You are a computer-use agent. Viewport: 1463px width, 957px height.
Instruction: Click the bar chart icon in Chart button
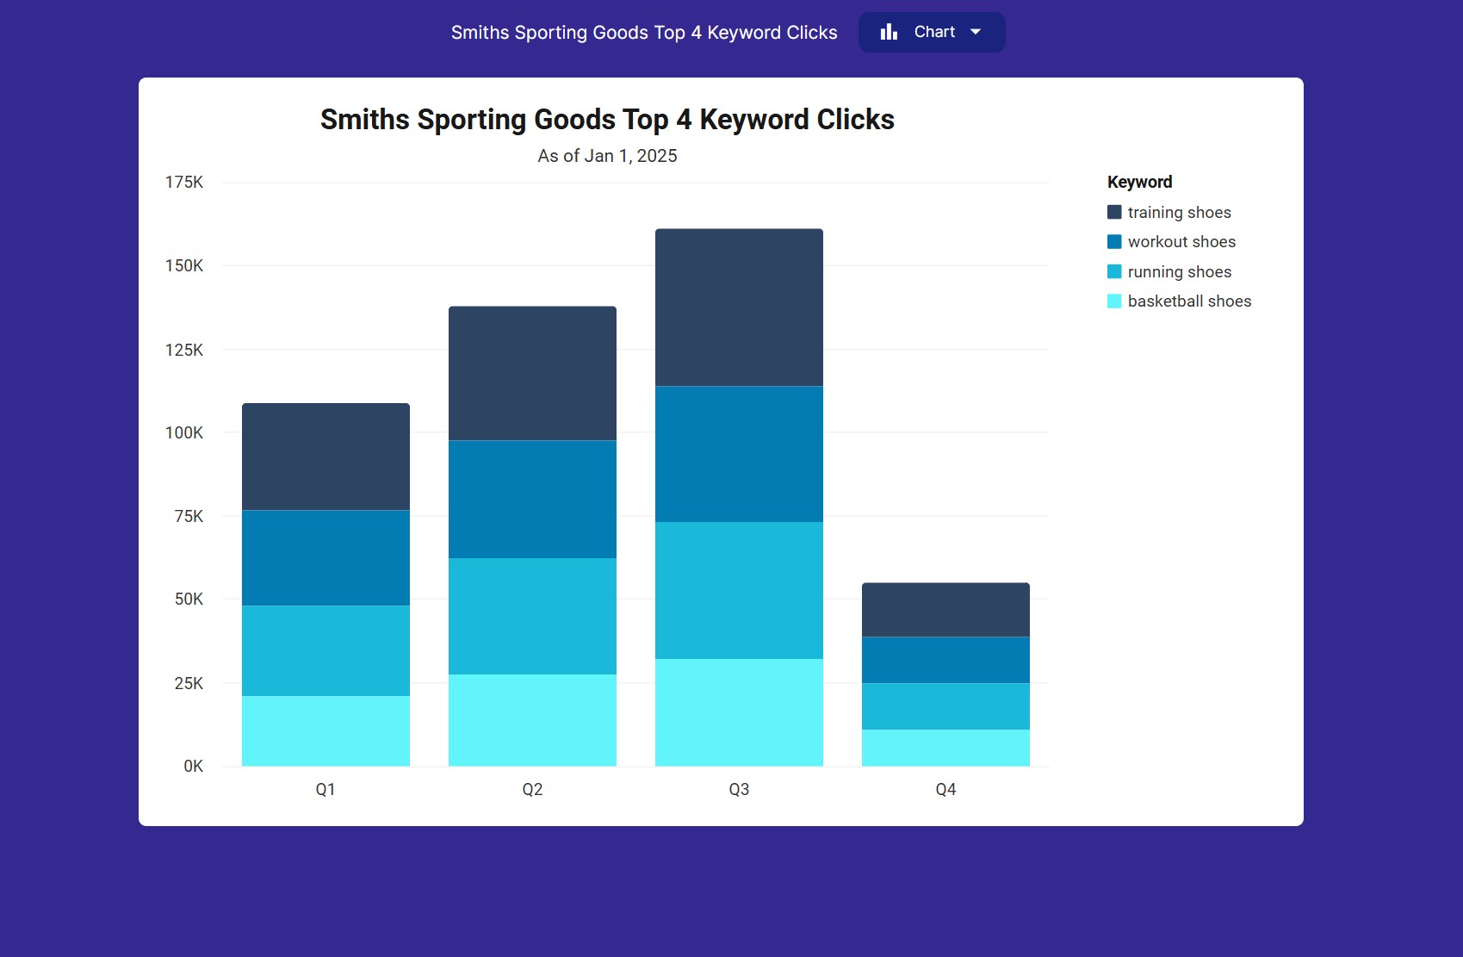point(889,32)
